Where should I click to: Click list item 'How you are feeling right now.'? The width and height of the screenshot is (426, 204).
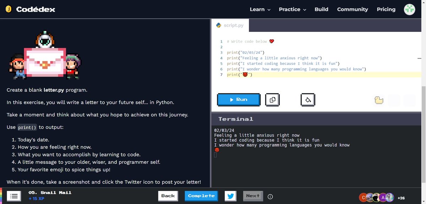point(55,147)
